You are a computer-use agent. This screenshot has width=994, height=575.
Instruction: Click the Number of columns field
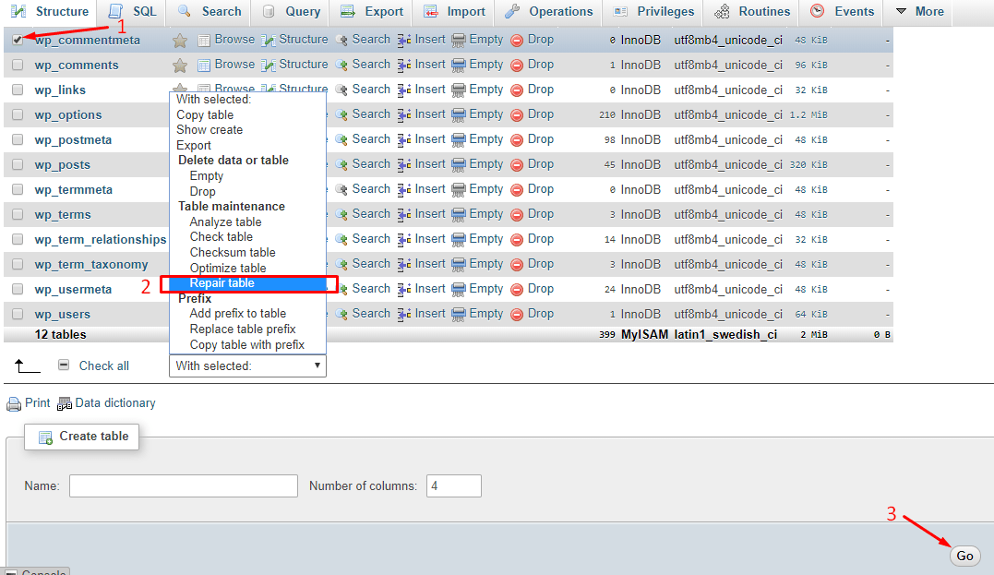point(454,486)
